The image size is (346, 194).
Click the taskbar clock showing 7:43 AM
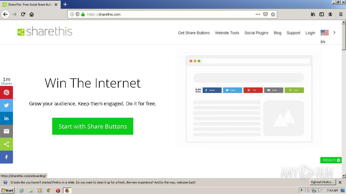pos(332,190)
